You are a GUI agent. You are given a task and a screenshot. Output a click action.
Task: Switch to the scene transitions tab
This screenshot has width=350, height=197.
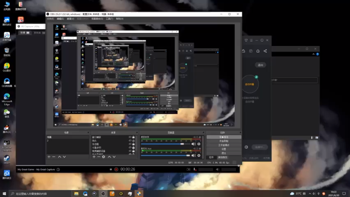pos(223,158)
